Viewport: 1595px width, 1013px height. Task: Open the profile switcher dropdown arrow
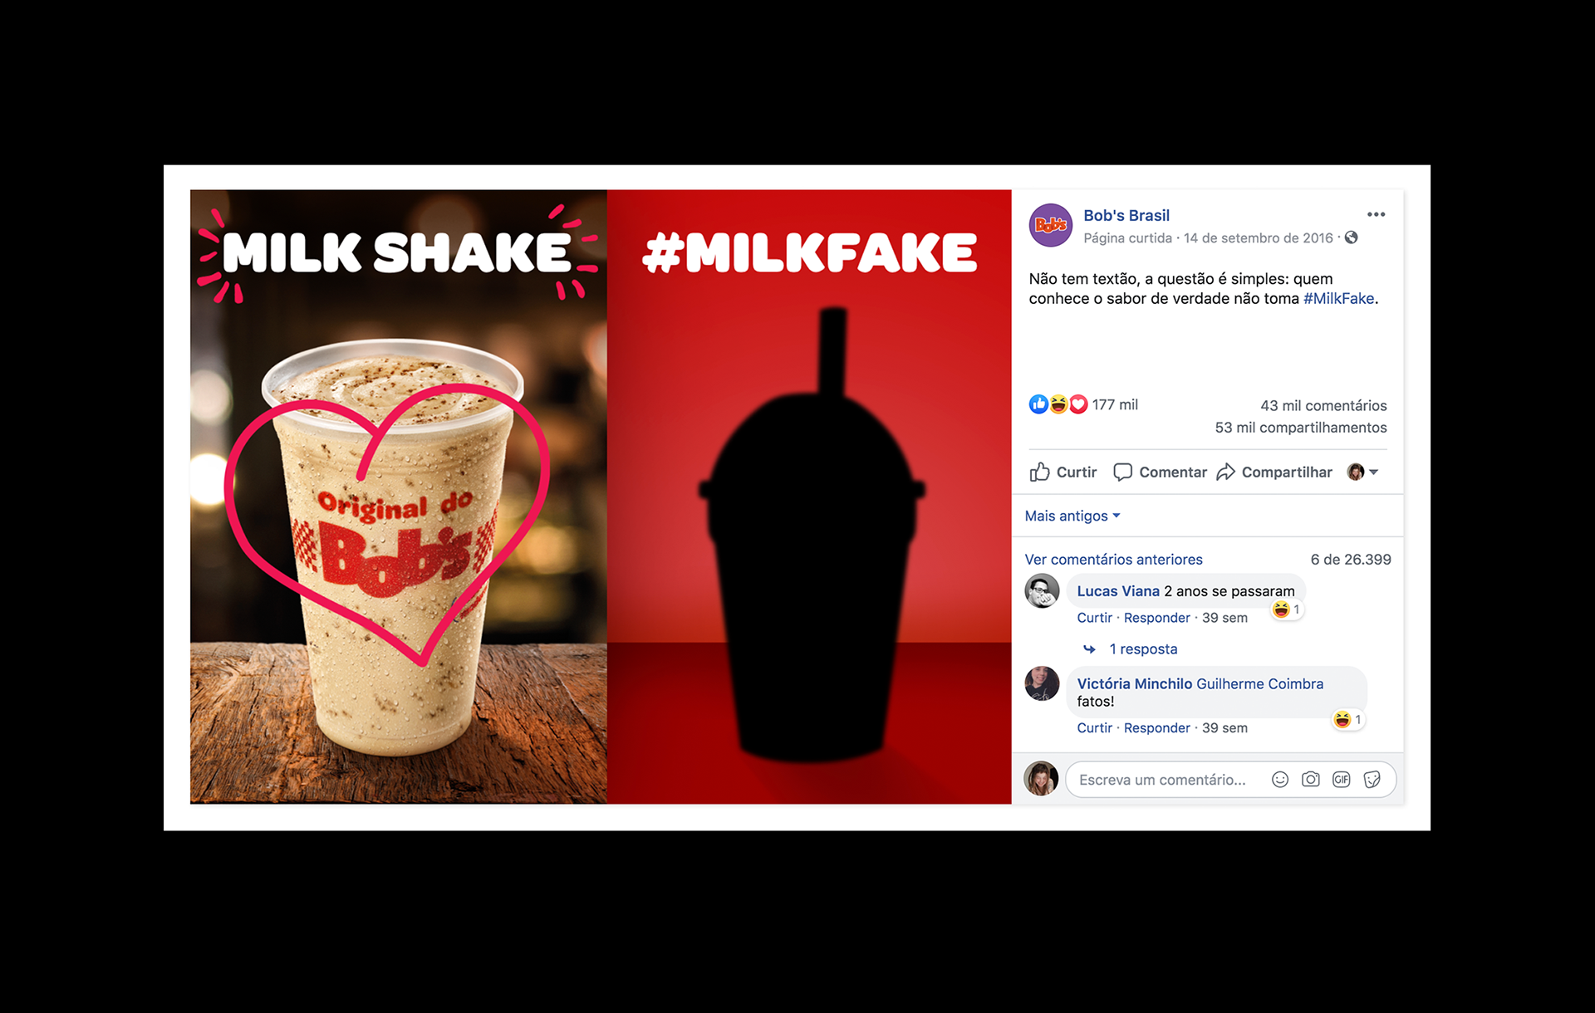(1373, 472)
